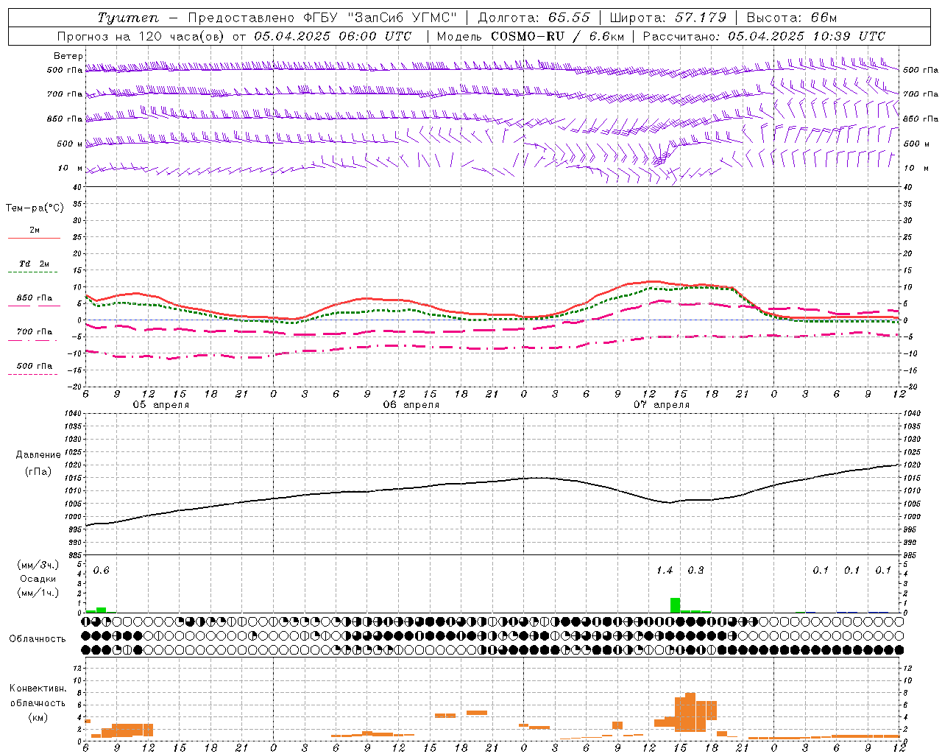Click the 06 апреля date label
The height and width of the screenshot is (754, 942).
(x=411, y=405)
